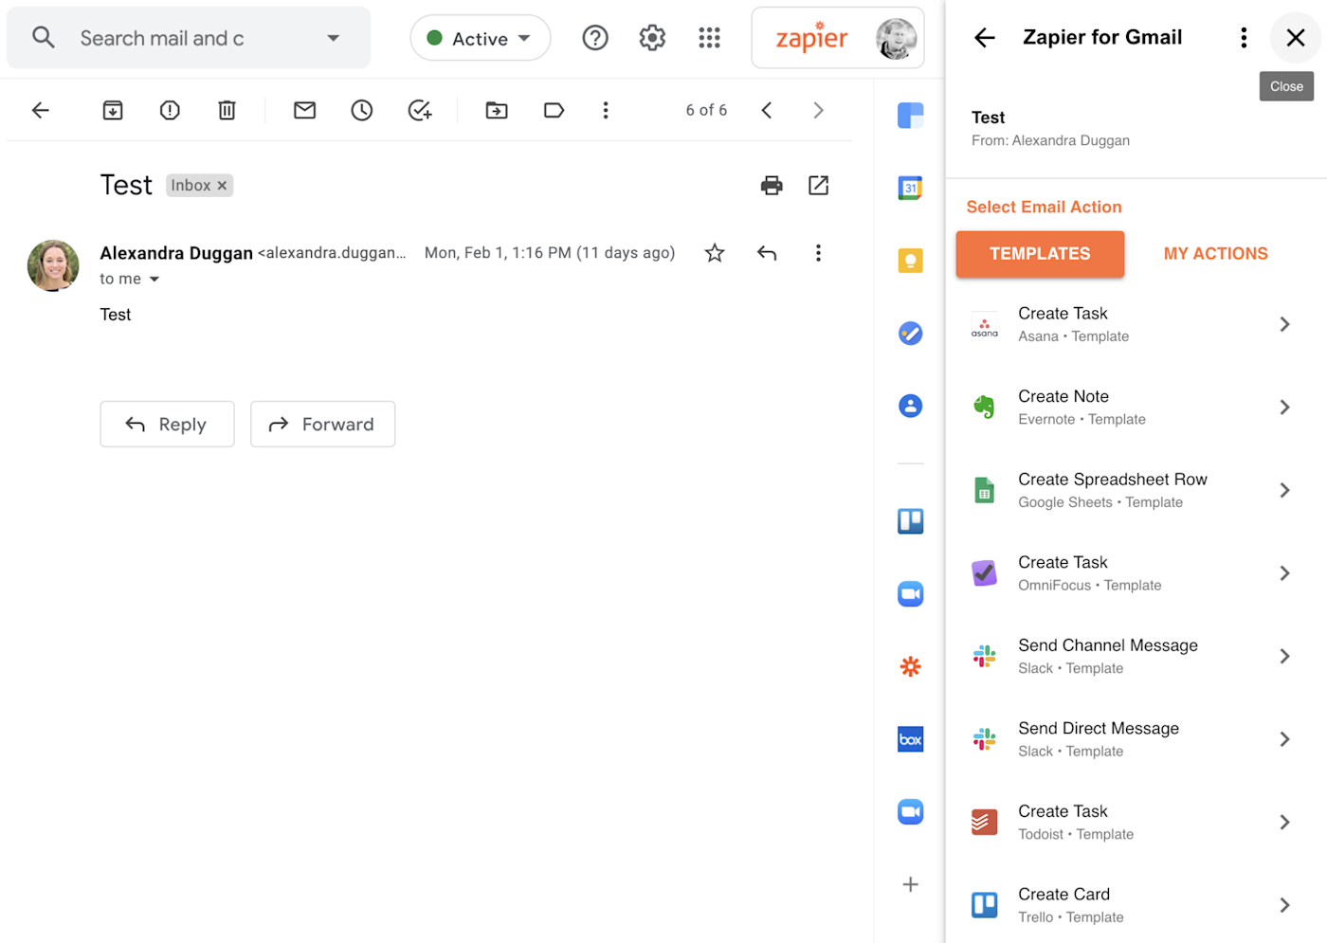1327x943 pixels.
Task: Go to the newer email arrow
Action: pos(767,110)
